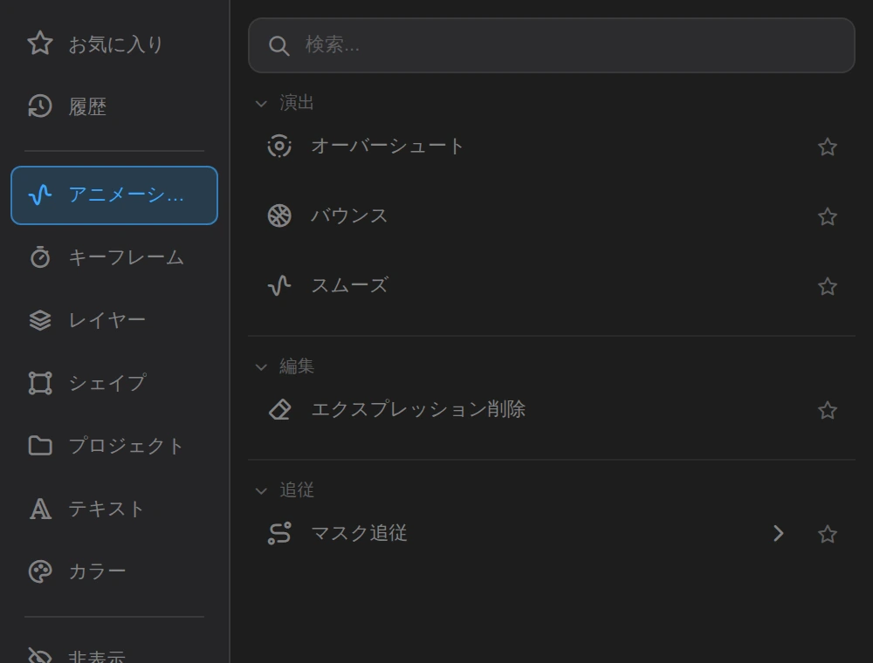
Task: Click the マスク追従 path icon
Action: (x=279, y=533)
